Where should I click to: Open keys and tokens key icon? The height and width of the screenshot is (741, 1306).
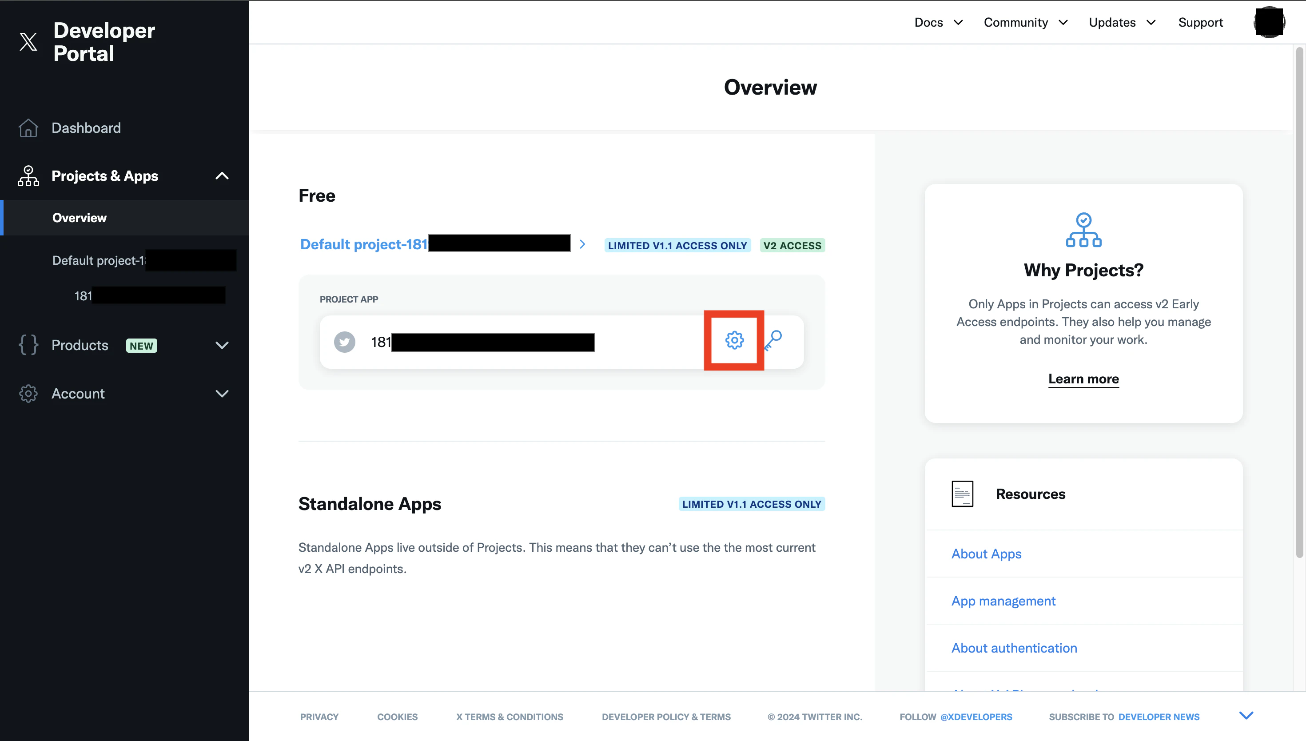click(x=773, y=340)
